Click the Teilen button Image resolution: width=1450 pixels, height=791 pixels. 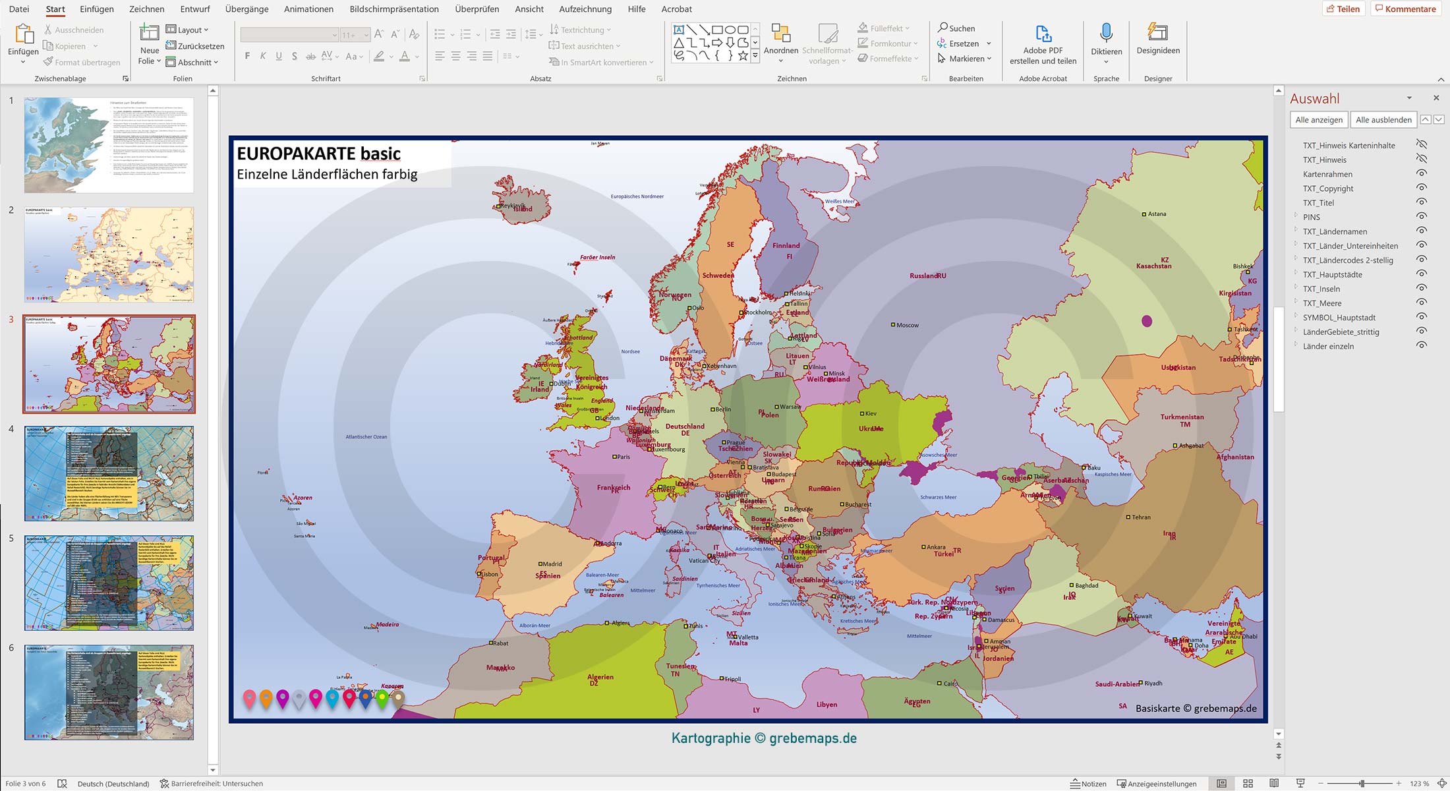pyautogui.click(x=1345, y=9)
